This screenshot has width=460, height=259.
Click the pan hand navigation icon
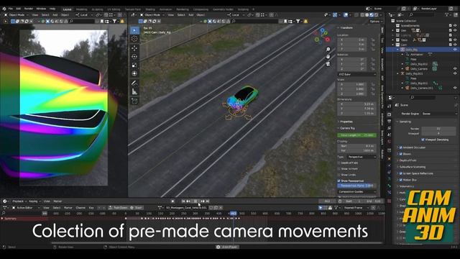[x=328, y=56]
